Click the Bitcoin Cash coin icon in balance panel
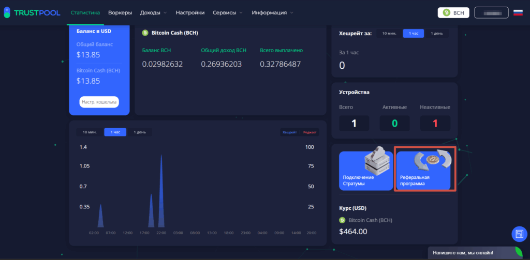 [145, 33]
